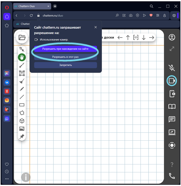Expand the board to fullscreen
Viewport: 181px width, 186px height.
coord(172,49)
